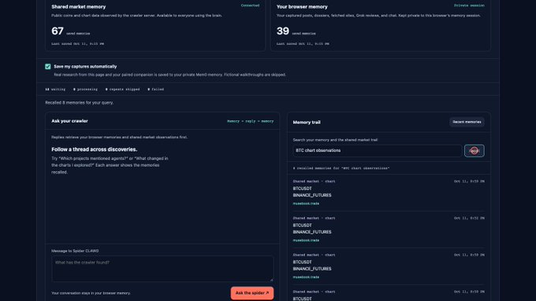Uncheck Save my captures automatically checkbox
The image size is (536, 301).
click(48, 67)
